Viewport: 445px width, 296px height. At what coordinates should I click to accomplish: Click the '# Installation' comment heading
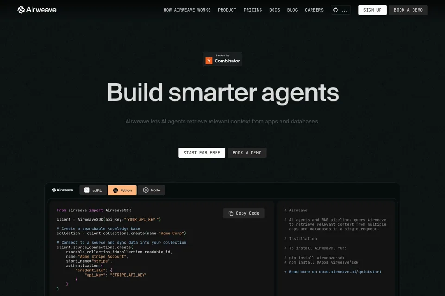300,239
